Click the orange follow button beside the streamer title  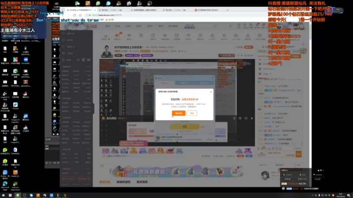click(249, 47)
